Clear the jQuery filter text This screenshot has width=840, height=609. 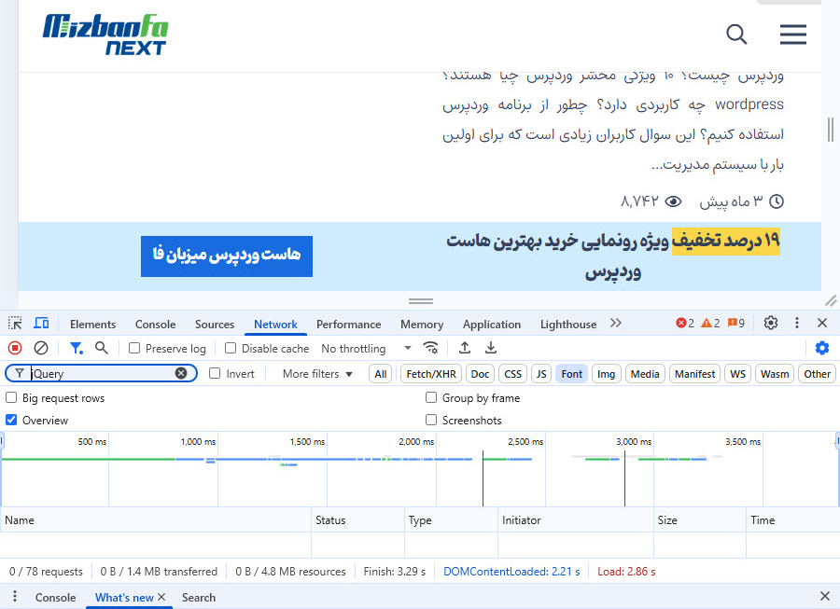pyautogui.click(x=181, y=374)
